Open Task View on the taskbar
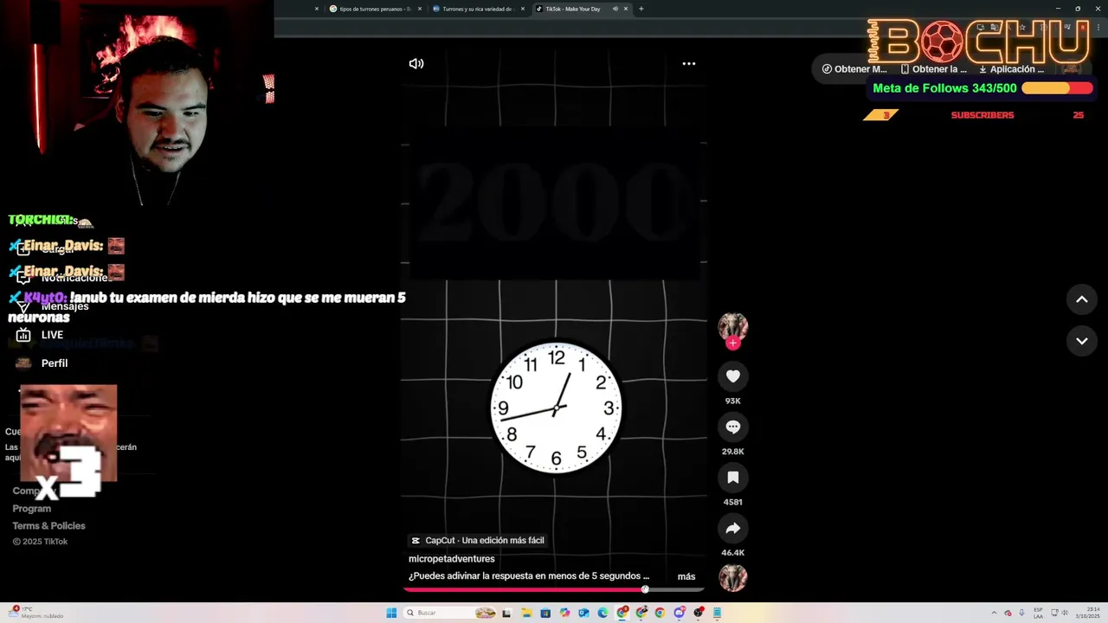The height and width of the screenshot is (623, 1108). [x=506, y=613]
